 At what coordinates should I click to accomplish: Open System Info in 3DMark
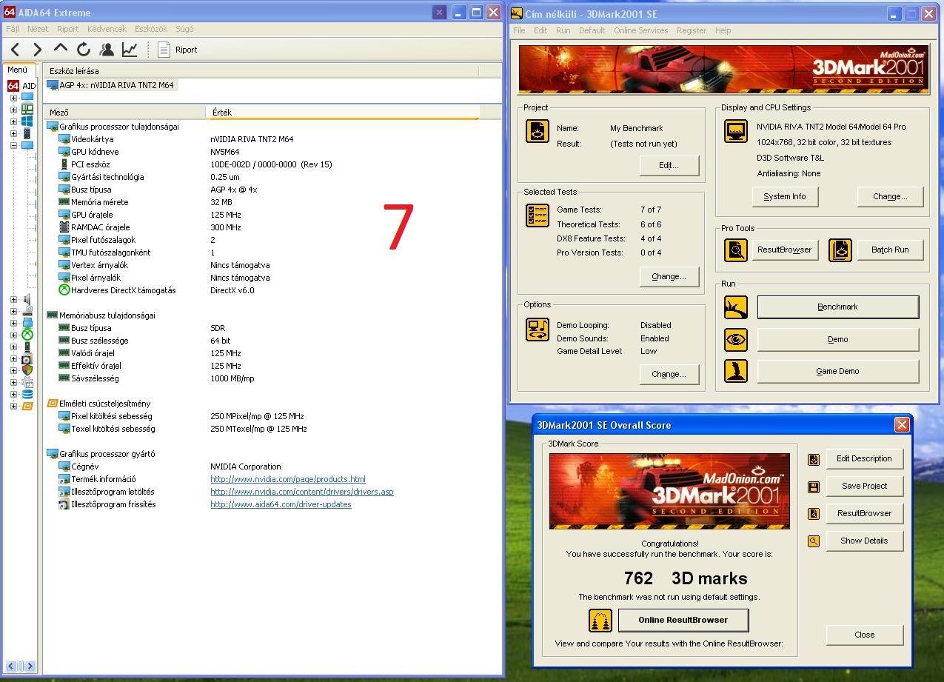784,196
